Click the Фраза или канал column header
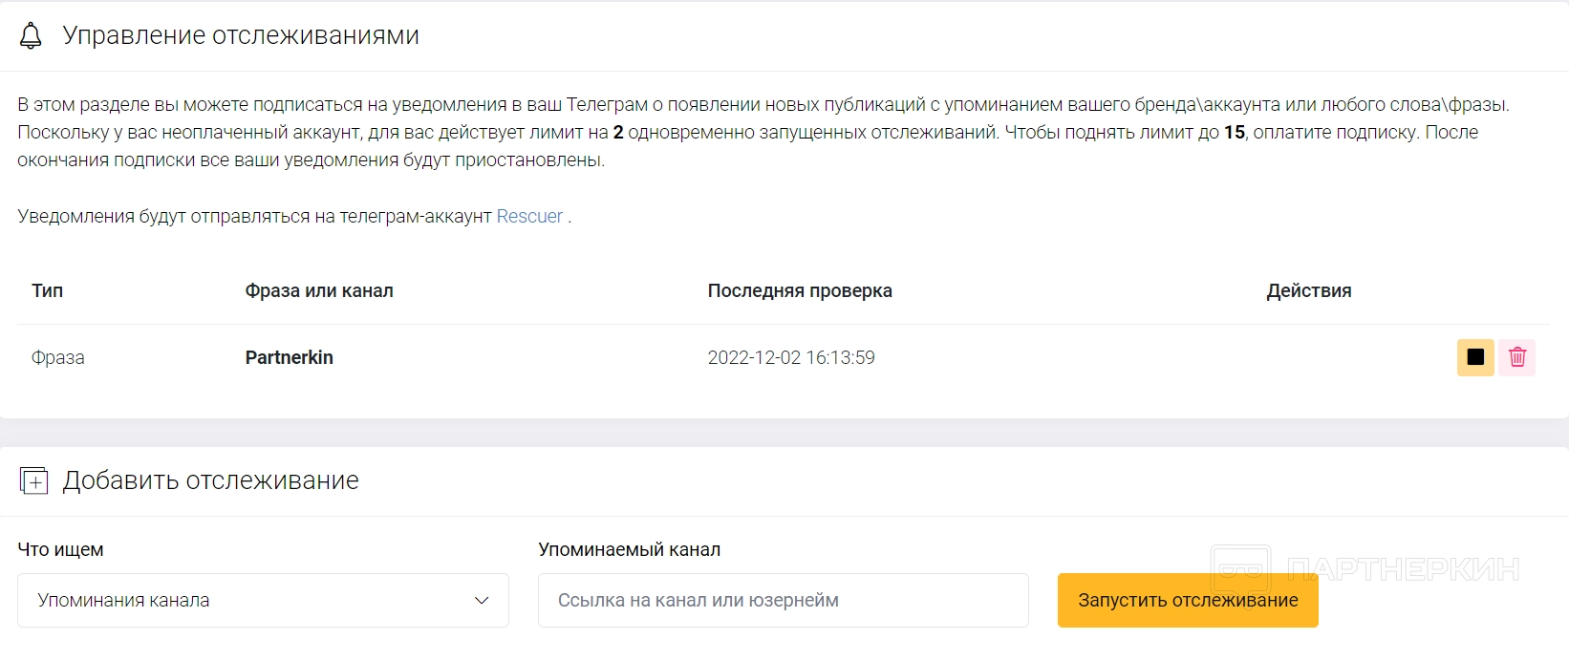Image resolution: width=1569 pixels, height=661 pixels. coord(319,290)
